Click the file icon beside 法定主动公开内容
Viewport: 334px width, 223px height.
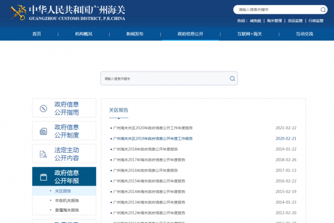pos(43,154)
